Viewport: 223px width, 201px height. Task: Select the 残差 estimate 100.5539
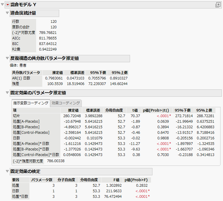click(55, 84)
